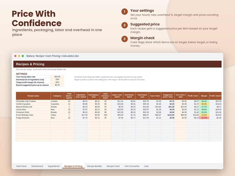The height and width of the screenshot is (176, 235).
Task: Click the Ingredient cost / batch header
Action: pyautogui.click(x=81, y=96)
